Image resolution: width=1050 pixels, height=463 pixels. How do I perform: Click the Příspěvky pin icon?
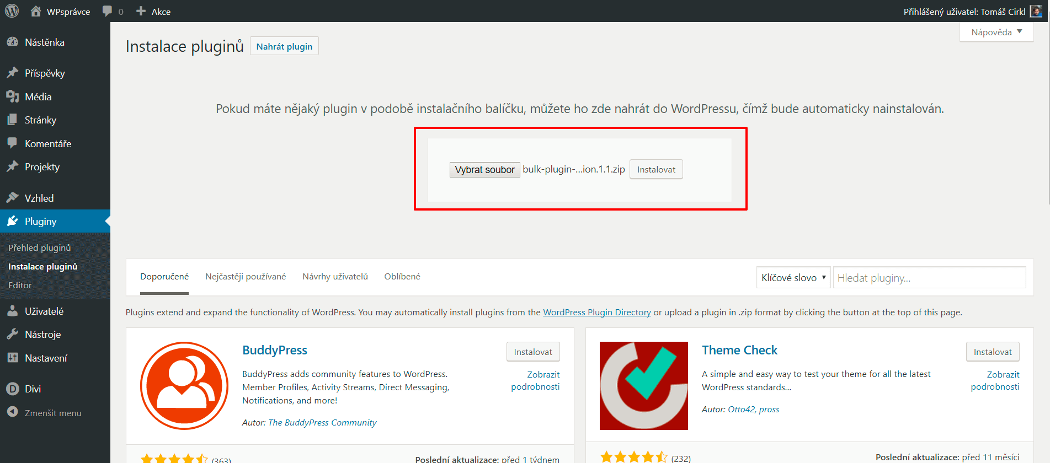click(12, 73)
